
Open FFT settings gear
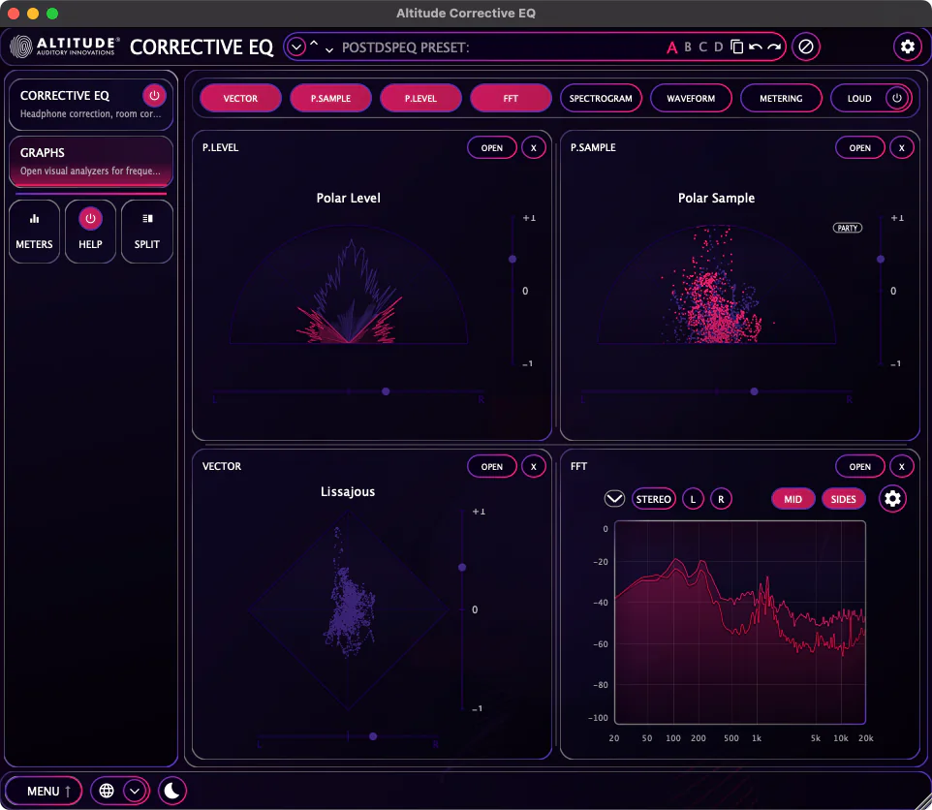(892, 499)
